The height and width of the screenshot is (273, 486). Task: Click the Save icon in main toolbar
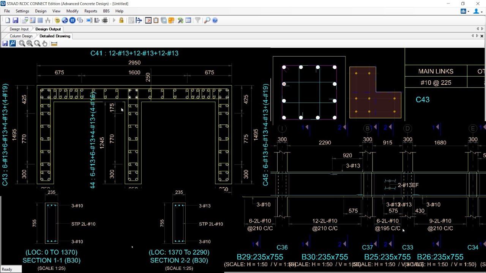(15, 20)
